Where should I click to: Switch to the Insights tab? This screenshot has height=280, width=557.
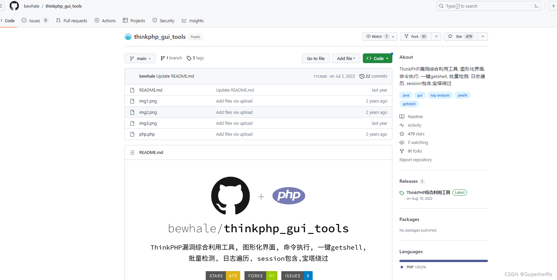tap(193, 21)
